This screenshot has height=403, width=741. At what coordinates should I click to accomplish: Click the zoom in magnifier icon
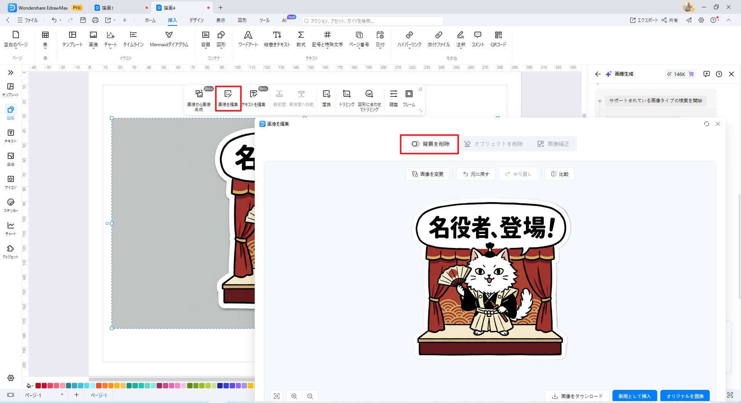click(294, 396)
